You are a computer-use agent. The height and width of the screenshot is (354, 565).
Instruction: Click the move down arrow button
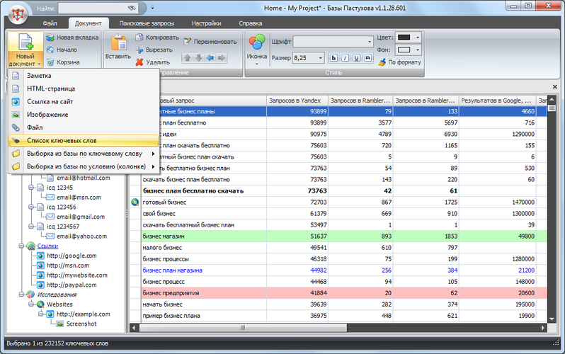pos(198,57)
